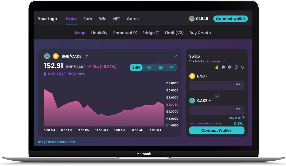Follow Bridge asset to BNB Chain link

pos(56,142)
